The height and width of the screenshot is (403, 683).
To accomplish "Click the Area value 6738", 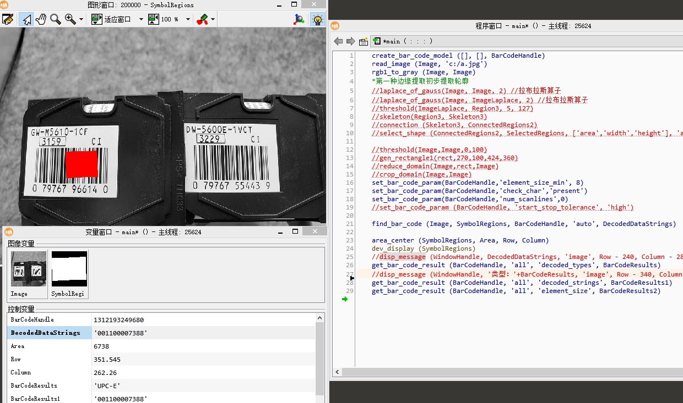I will pos(101,346).
